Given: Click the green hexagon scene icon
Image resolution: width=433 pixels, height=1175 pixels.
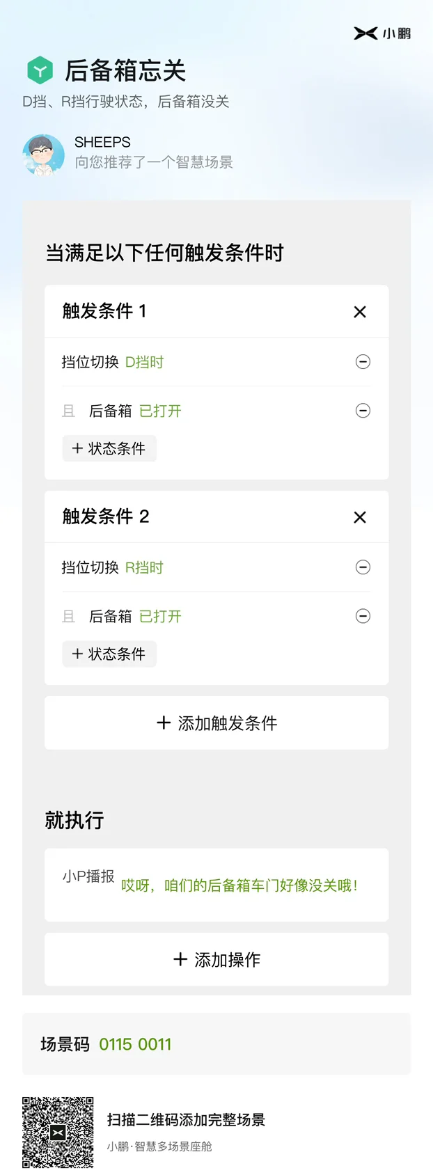Looking at the screenshot, I should 40,70.
